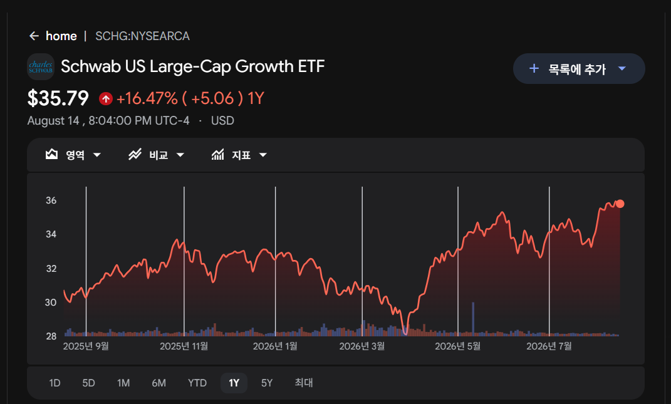The width and height of the screenshot is (671, 404).
Task: Open the home breadcrumb link
Action: 61,36
